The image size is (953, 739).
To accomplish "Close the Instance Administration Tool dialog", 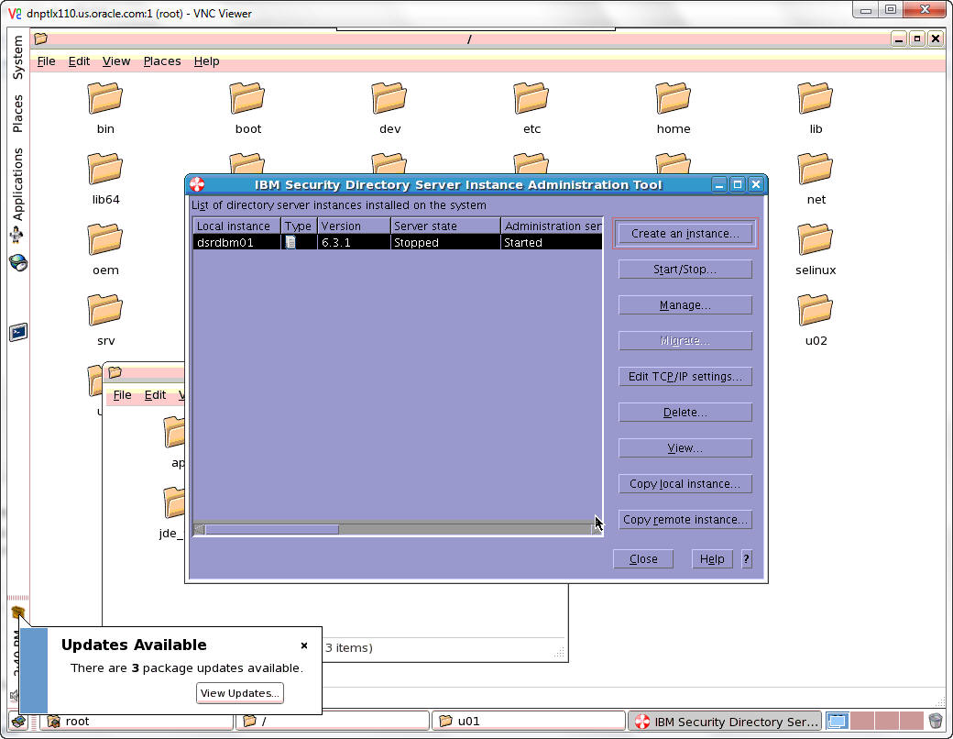I will [643, 559].
